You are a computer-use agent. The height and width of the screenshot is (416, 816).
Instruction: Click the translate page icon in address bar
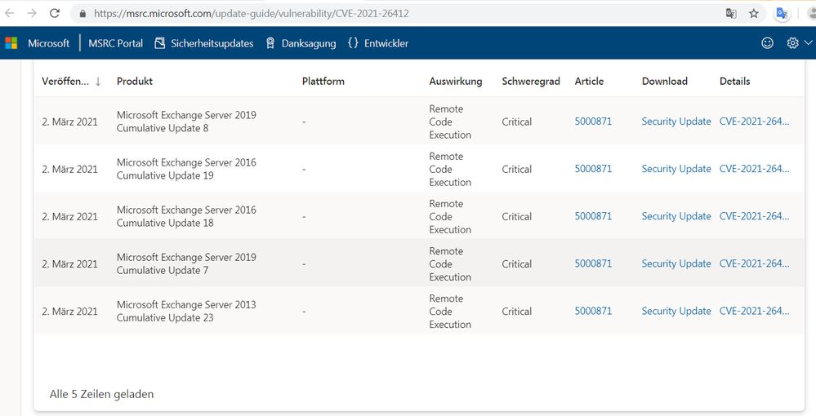point(731,14)
